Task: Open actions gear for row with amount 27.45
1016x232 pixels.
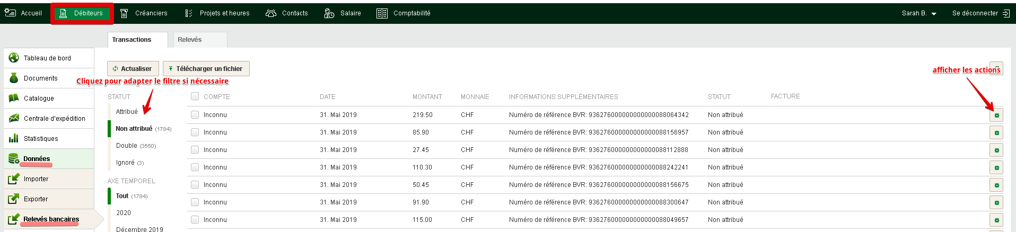Action: tap(996, 150)
